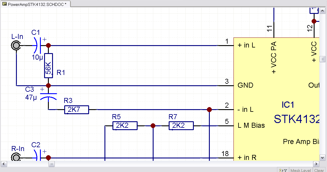
Task: Click the vertical scrollbar down arrow
Action: 322,158
